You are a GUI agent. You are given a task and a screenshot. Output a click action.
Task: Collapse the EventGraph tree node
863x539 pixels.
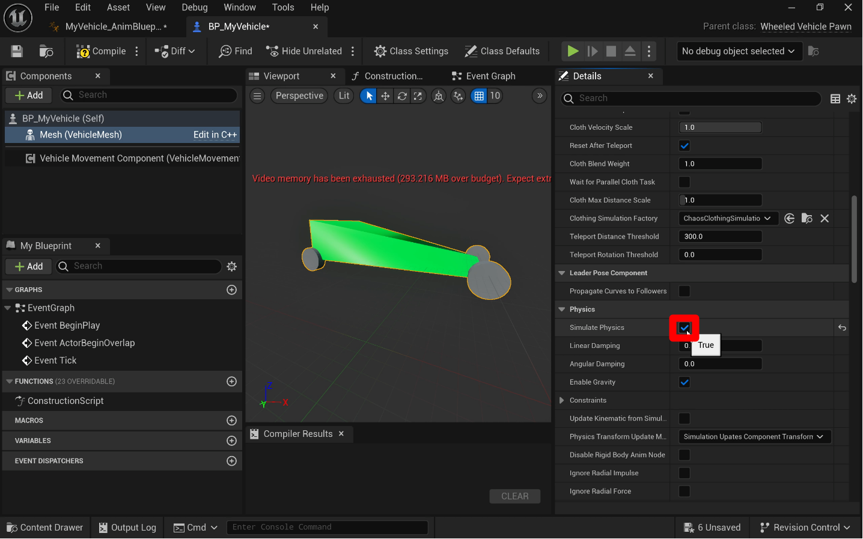click(8, 308)
